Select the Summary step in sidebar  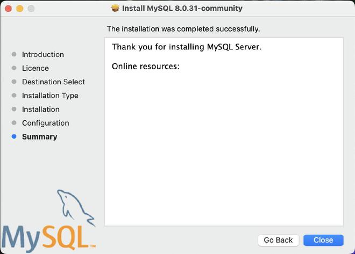40,137
